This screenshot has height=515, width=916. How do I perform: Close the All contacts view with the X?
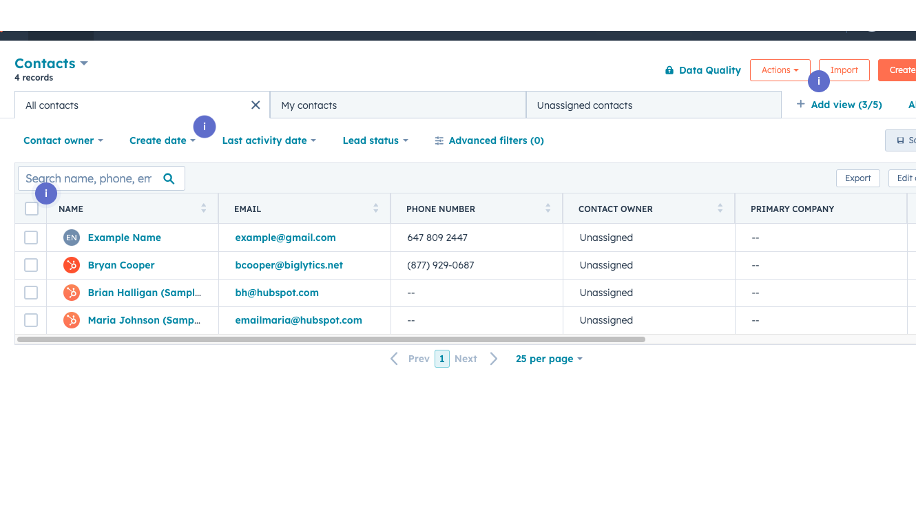tap(256, 105)
